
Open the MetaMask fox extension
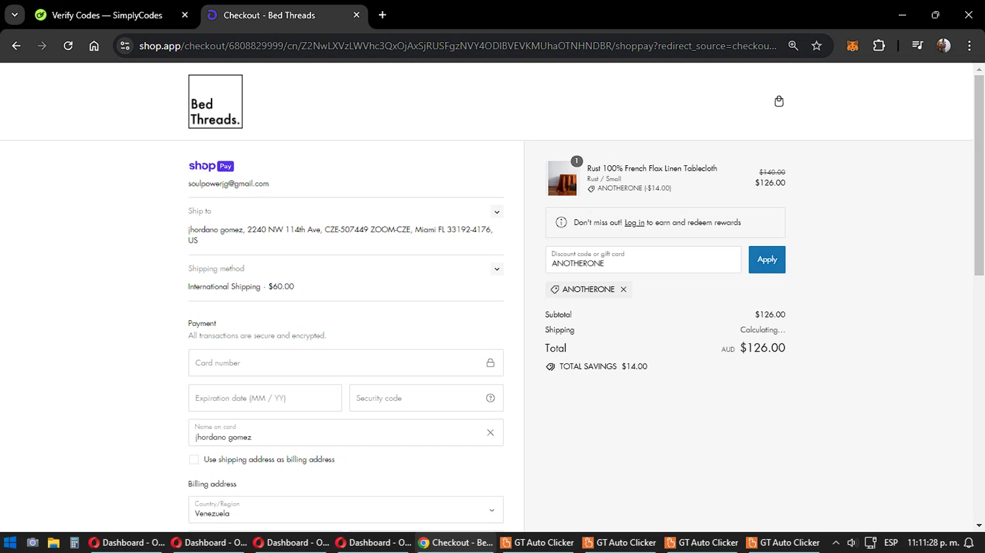point(852,46)
